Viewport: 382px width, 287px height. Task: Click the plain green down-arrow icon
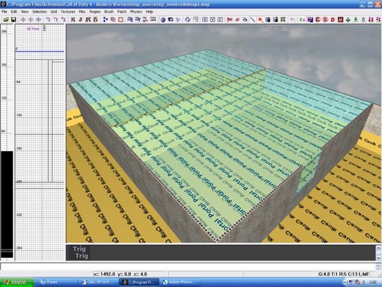(x=348, y=20)
